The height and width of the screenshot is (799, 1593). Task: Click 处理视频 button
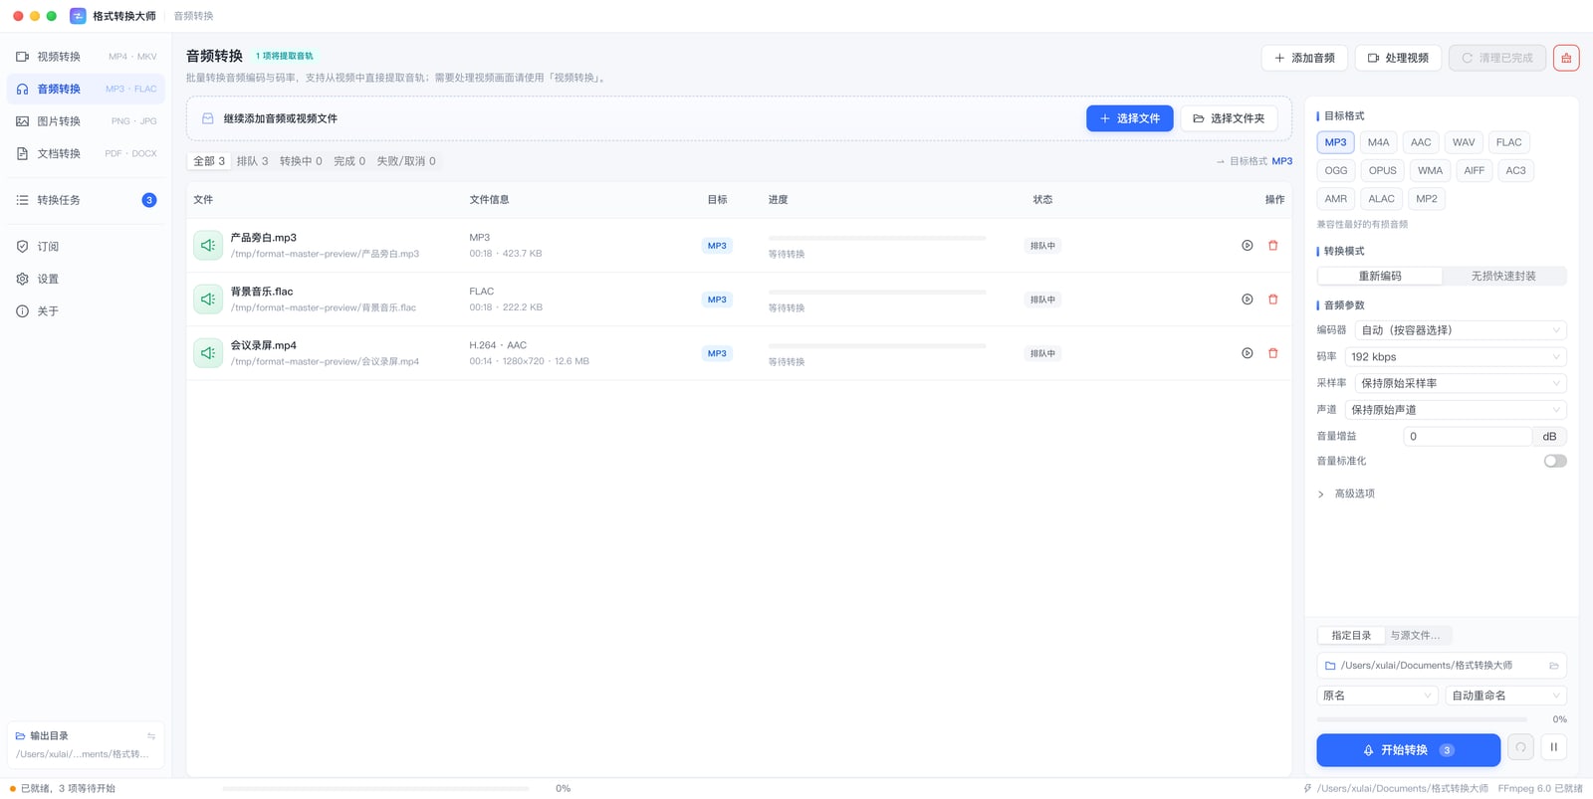(1398, 58)
